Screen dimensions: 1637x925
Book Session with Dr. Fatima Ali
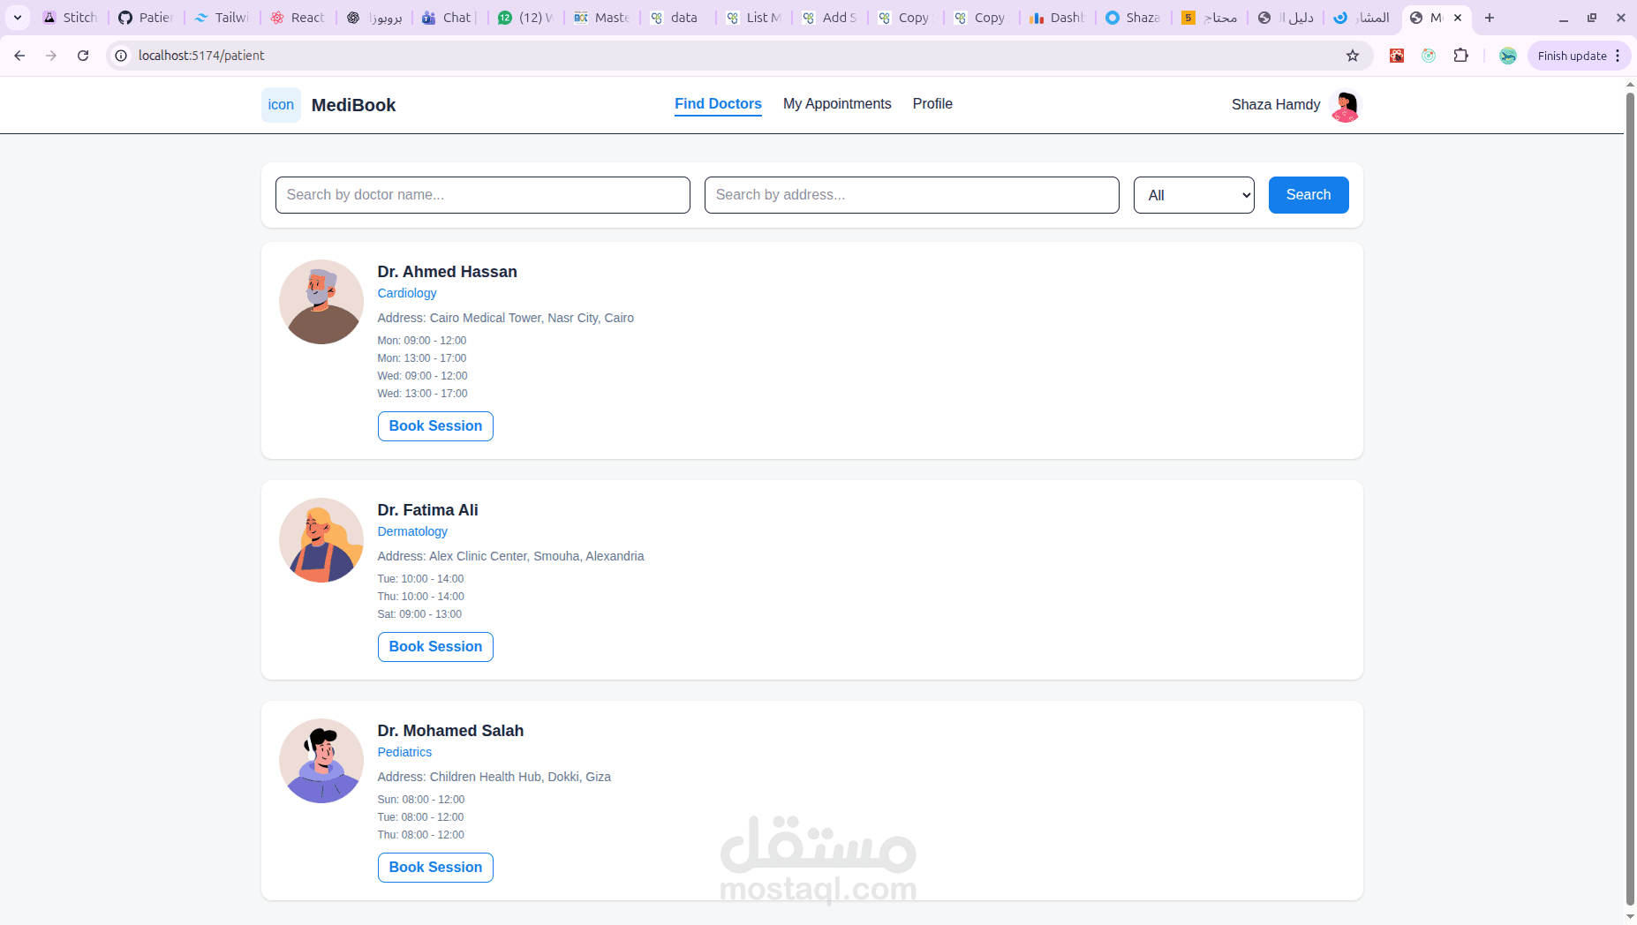[x=435, y=647]
